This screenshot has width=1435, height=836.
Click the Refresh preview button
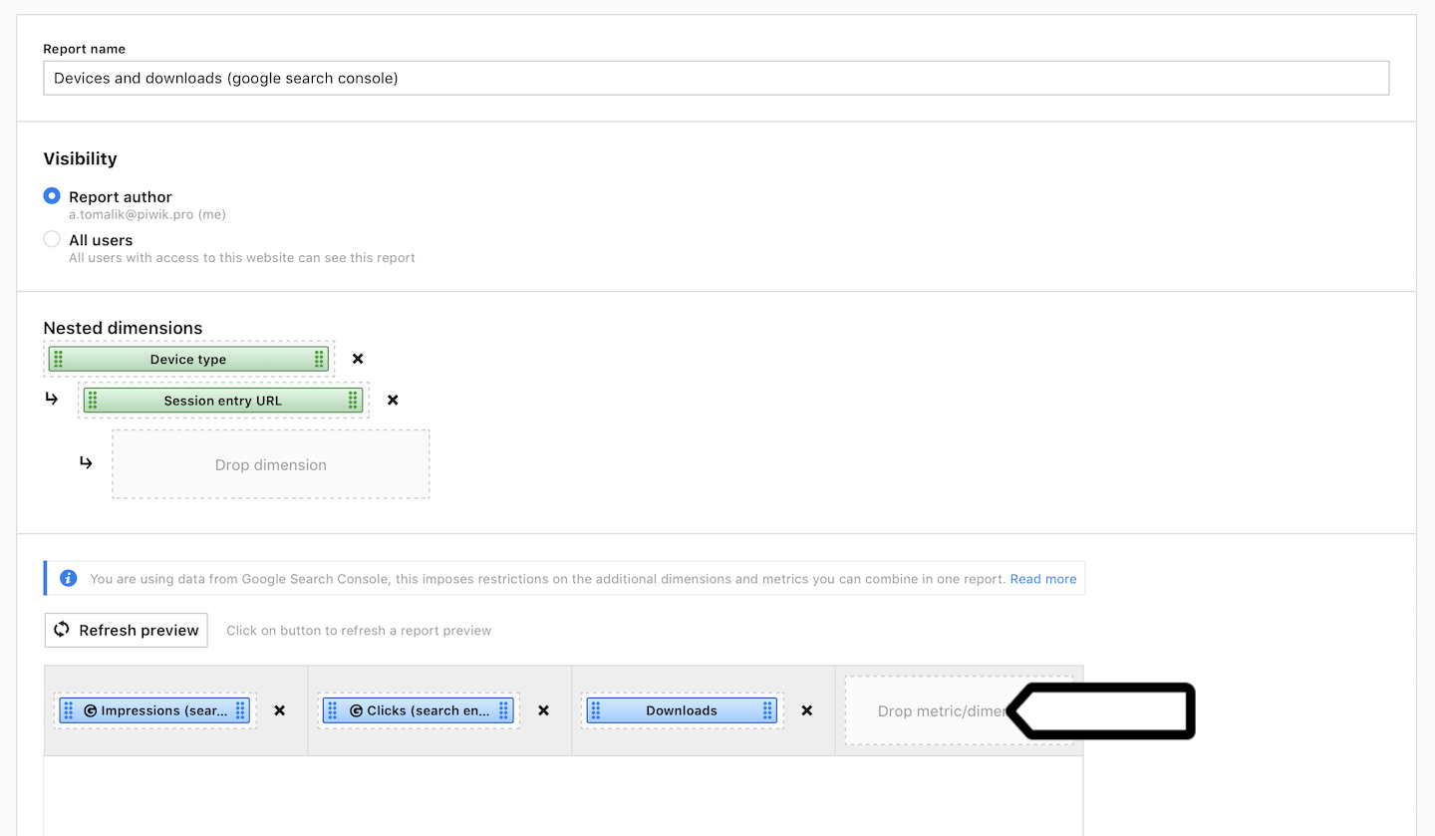tap(127, 630)
